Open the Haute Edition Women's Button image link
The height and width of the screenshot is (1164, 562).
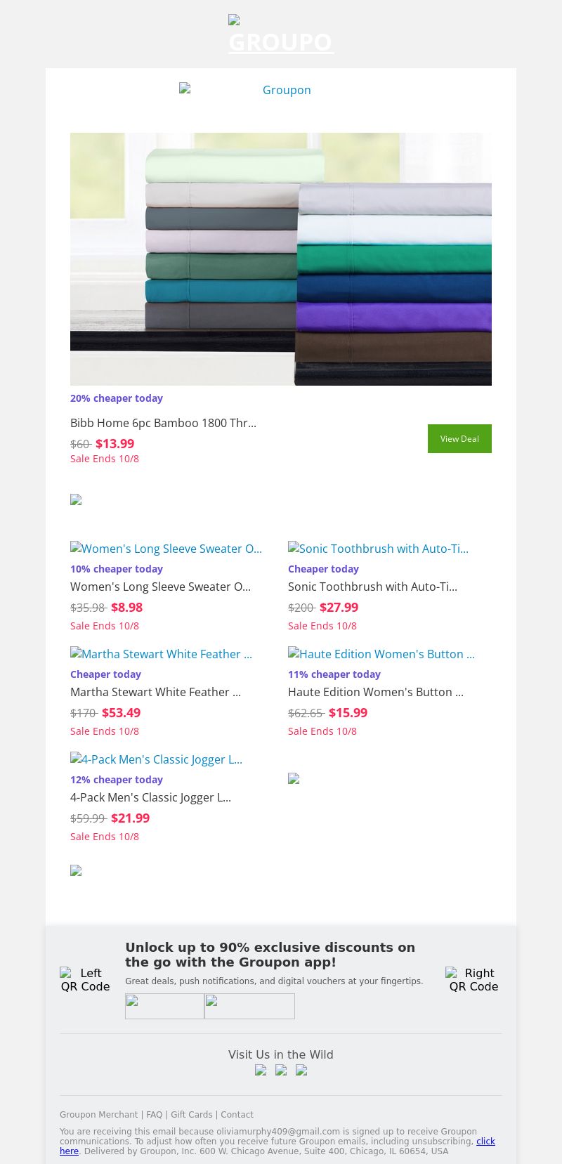pyautogui.click(x=381, y=654)
